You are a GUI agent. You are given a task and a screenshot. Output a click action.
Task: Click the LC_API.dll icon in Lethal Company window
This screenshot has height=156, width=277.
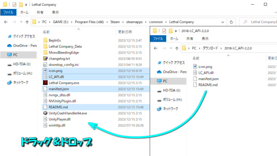click(x=45, y=77)
